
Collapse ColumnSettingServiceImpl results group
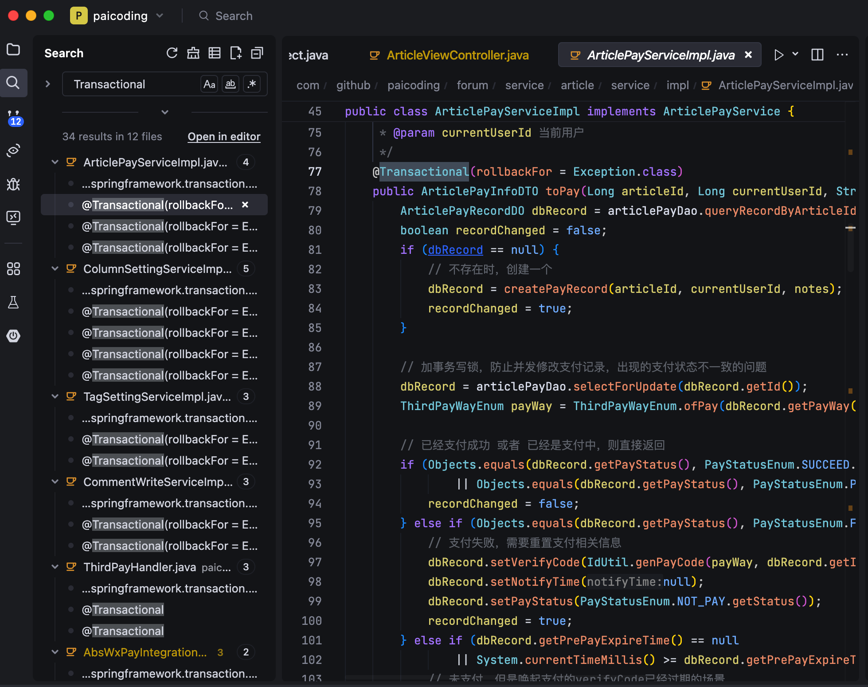pos(55,268)
